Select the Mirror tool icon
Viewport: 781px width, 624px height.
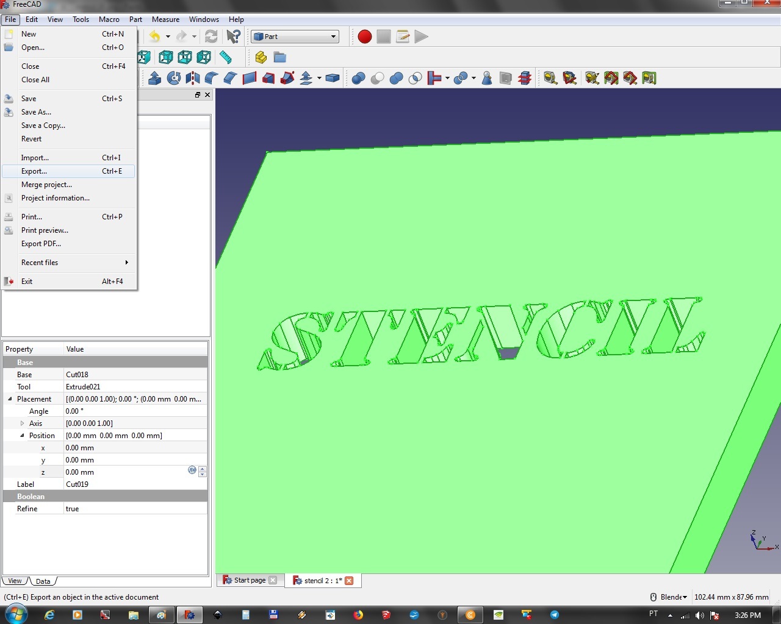(193, 78)
